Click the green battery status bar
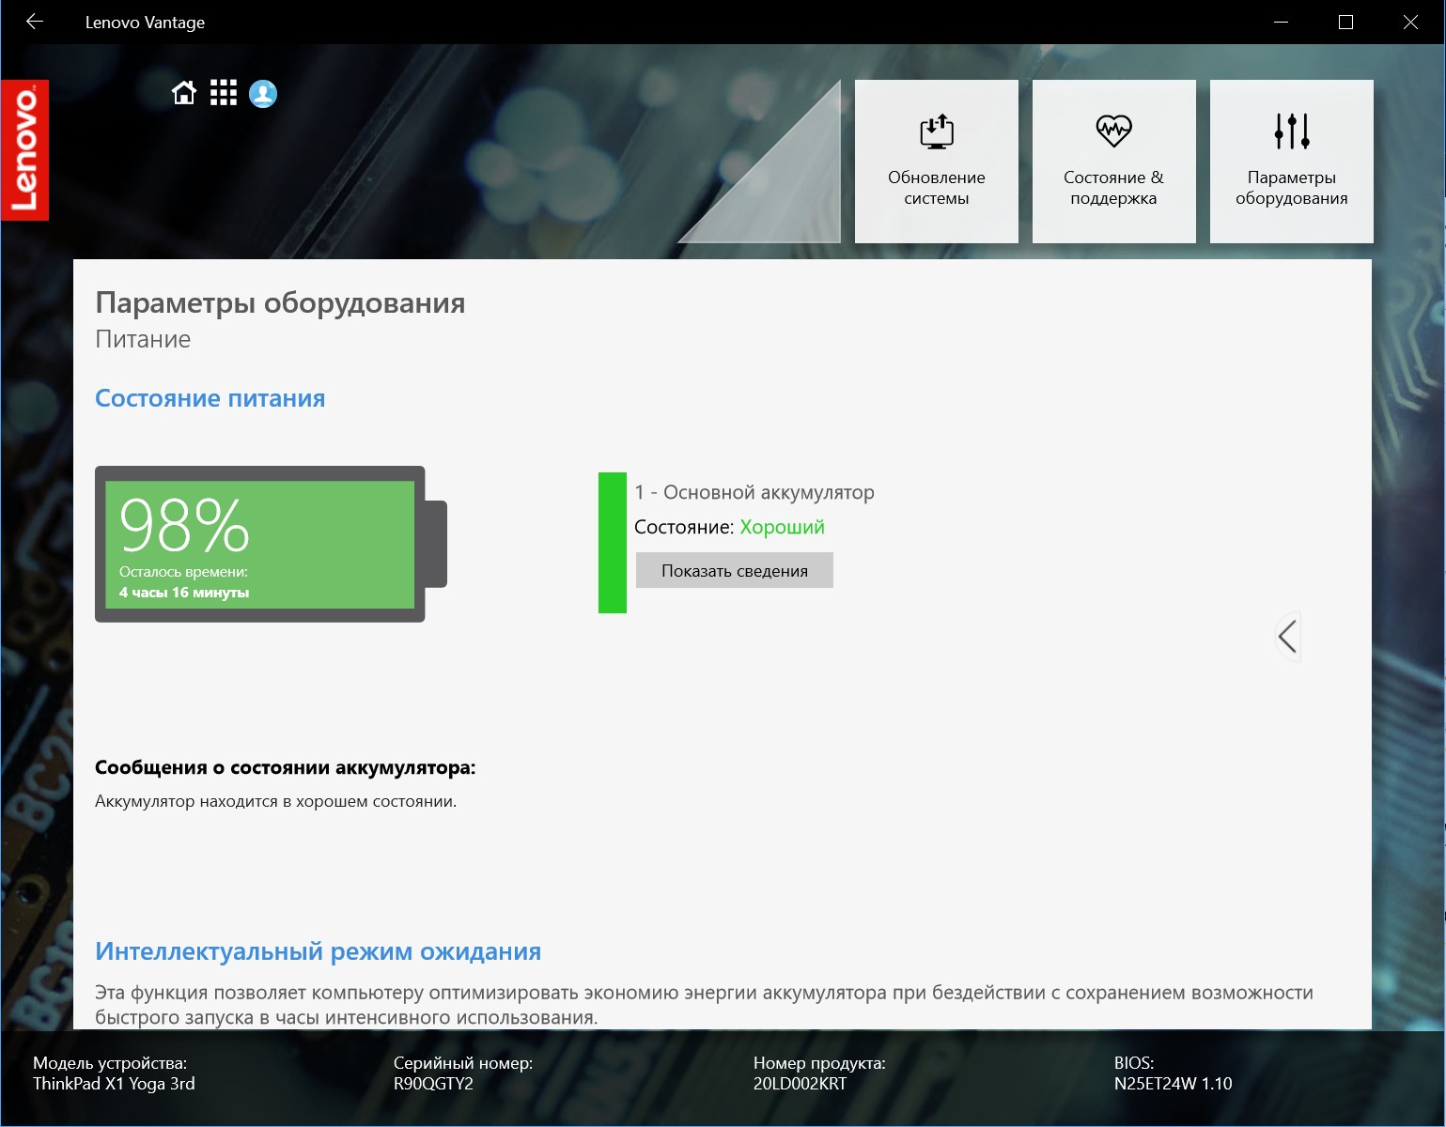The height and width of the screenshot is (1127, 1446). point(613,543)
